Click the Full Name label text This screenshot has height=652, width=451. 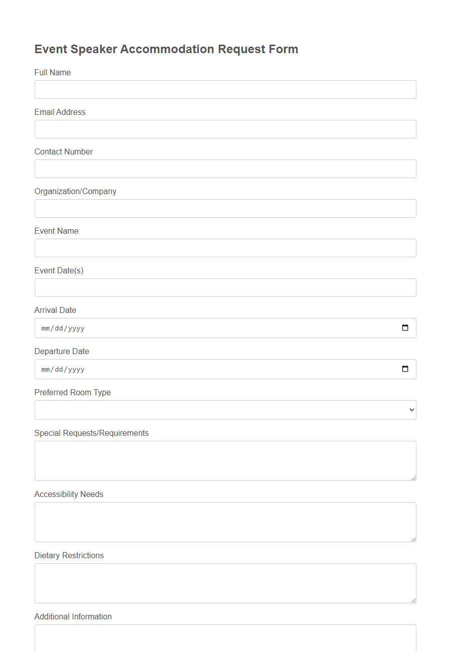(53, 72)
